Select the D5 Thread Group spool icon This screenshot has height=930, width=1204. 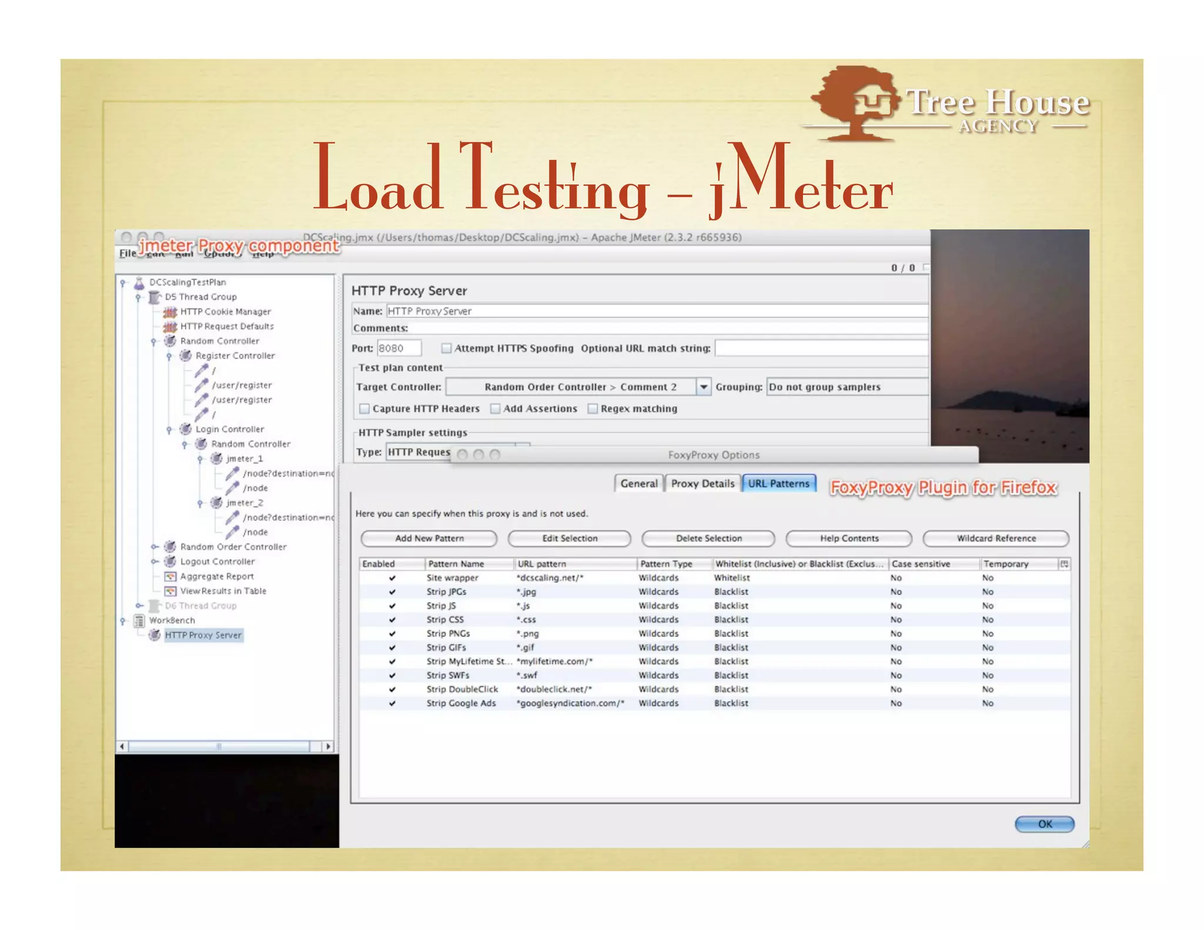155,297
